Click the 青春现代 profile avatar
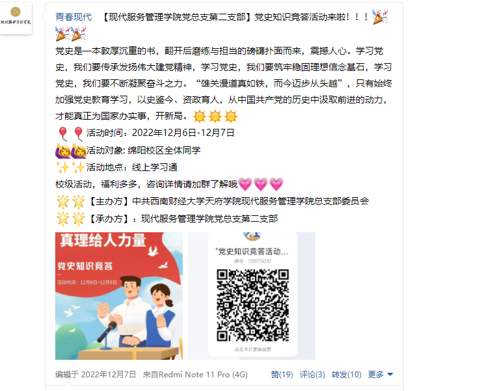The image size is (489, 391). [16, 18]
